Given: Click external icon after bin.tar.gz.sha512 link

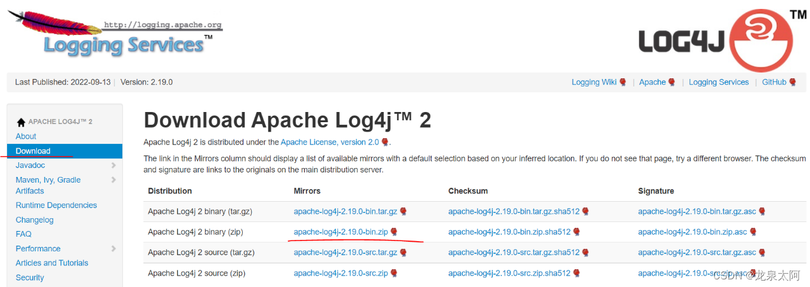Looking at the screenshot, I should (x=586, y=211).
